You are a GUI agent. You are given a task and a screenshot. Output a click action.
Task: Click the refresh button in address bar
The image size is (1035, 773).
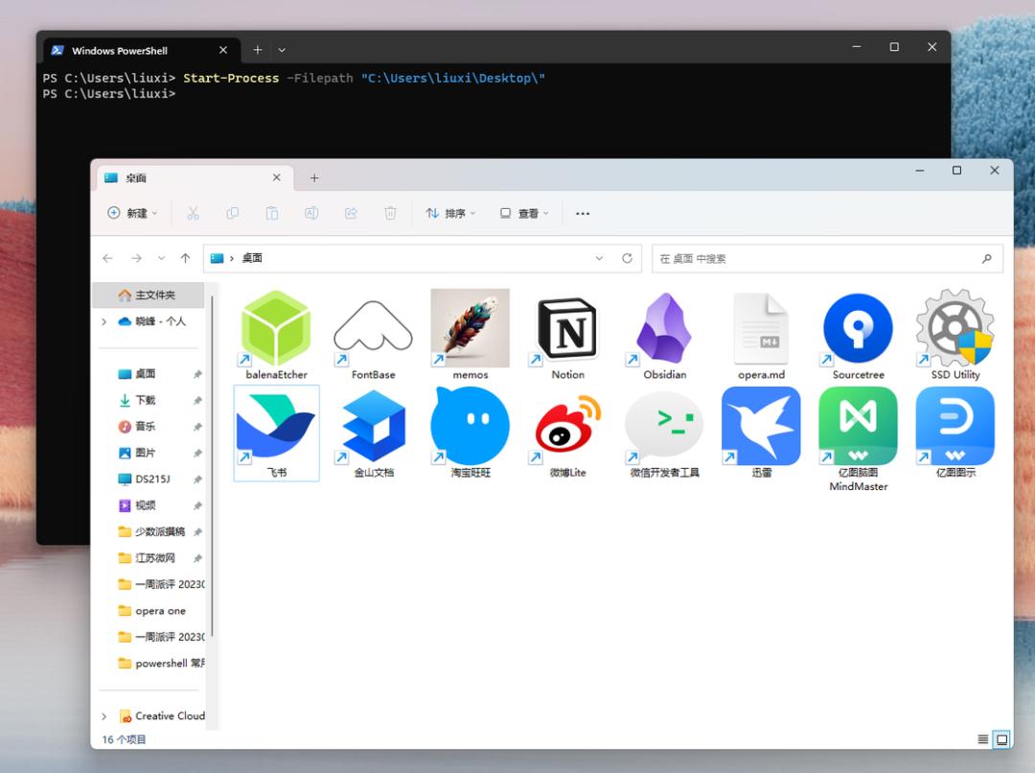(627, 258)
